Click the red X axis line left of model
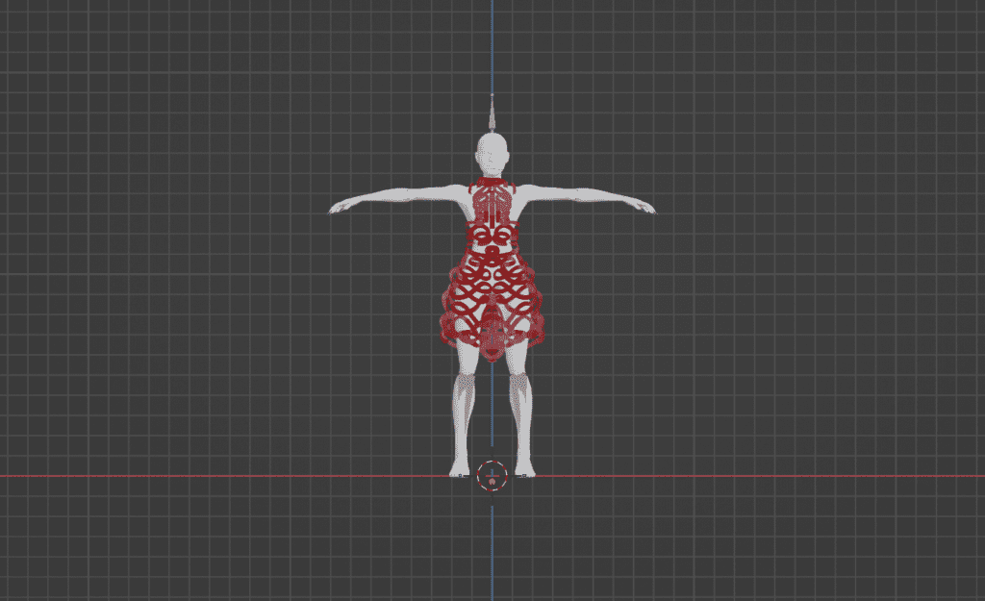The image size is (985, 601). coord(192,476)
